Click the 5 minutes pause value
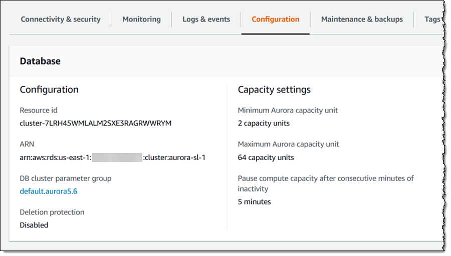The width and height of the screenshot is (451, 256). [254, 201]
